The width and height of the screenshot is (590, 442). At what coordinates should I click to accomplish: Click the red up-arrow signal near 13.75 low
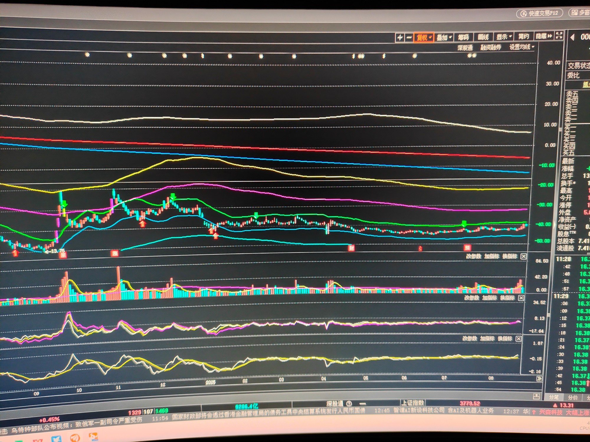tap(15, 253)
